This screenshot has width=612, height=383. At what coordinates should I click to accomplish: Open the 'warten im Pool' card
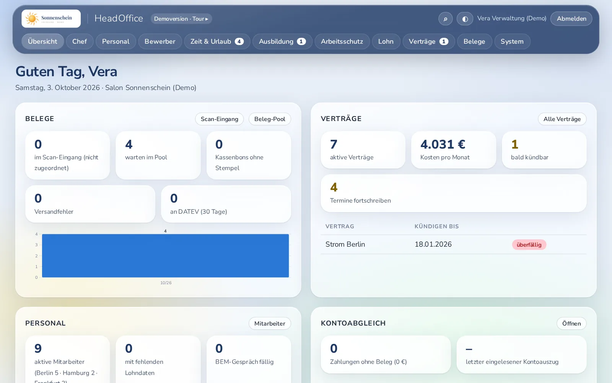pyautogui.click(x=158, y=155)
